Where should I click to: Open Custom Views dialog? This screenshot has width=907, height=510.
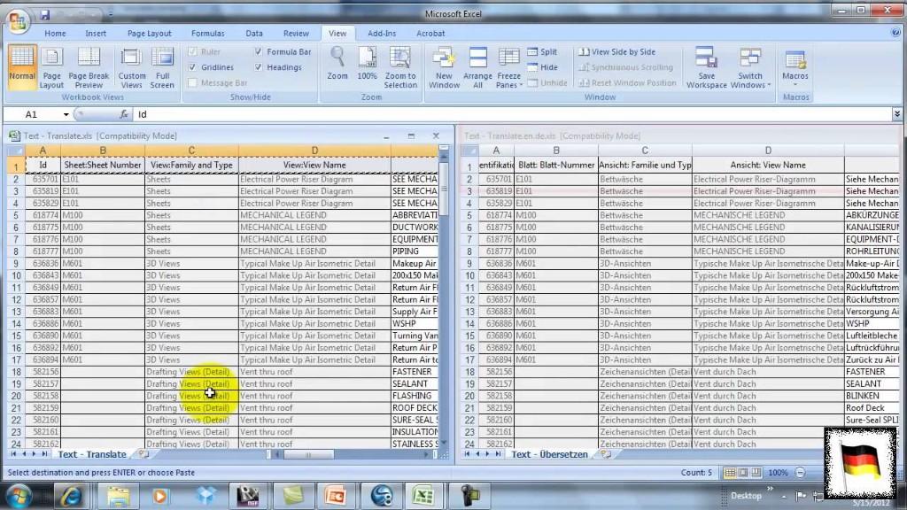131,67
